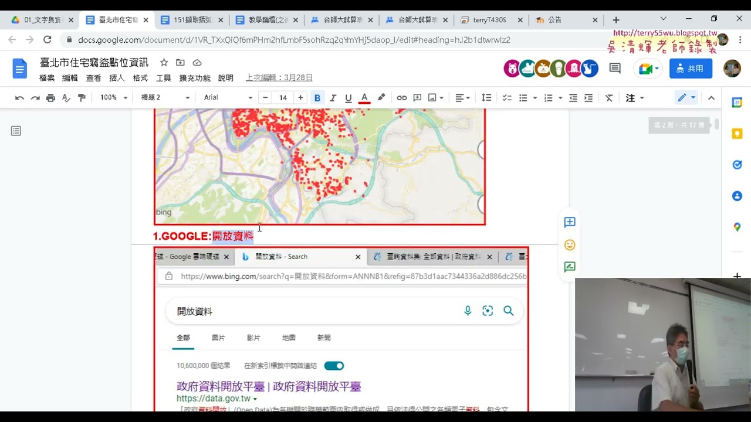
Task: Open the insert image dropdown
Action: pyautogui.click(x=436, y=98)
